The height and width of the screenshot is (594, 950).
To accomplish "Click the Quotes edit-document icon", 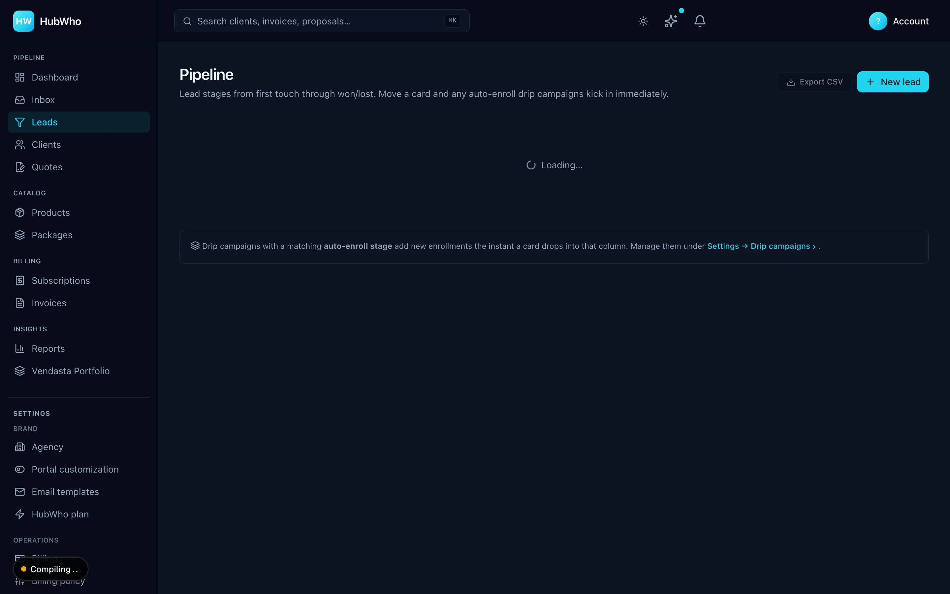I will (20, 167).
